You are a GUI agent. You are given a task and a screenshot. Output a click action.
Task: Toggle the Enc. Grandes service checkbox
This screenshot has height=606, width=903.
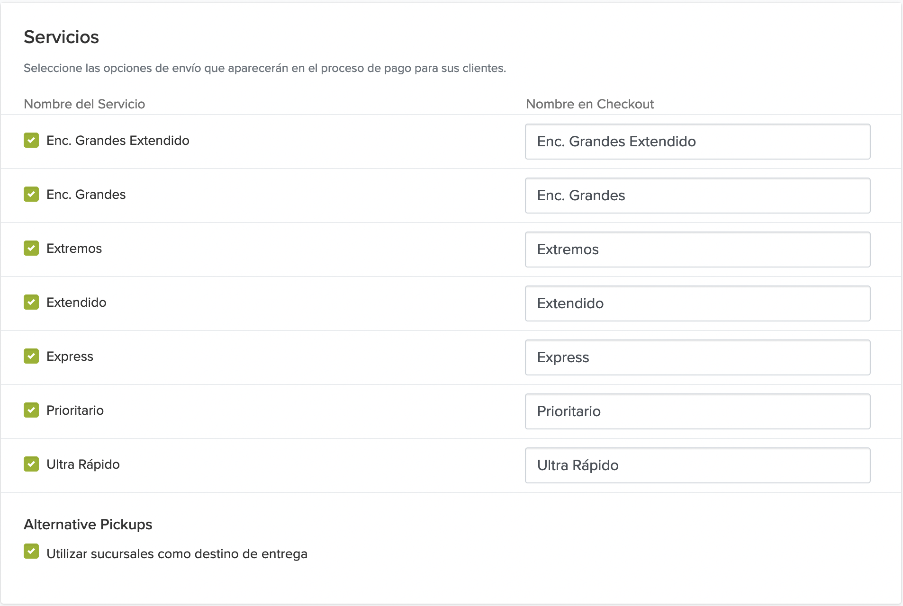(x=31, y=195)
